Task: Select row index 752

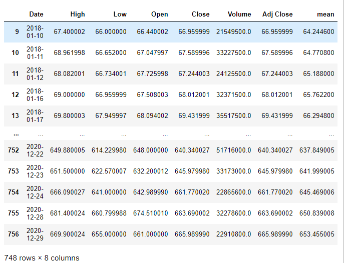Action: (14, 150)
